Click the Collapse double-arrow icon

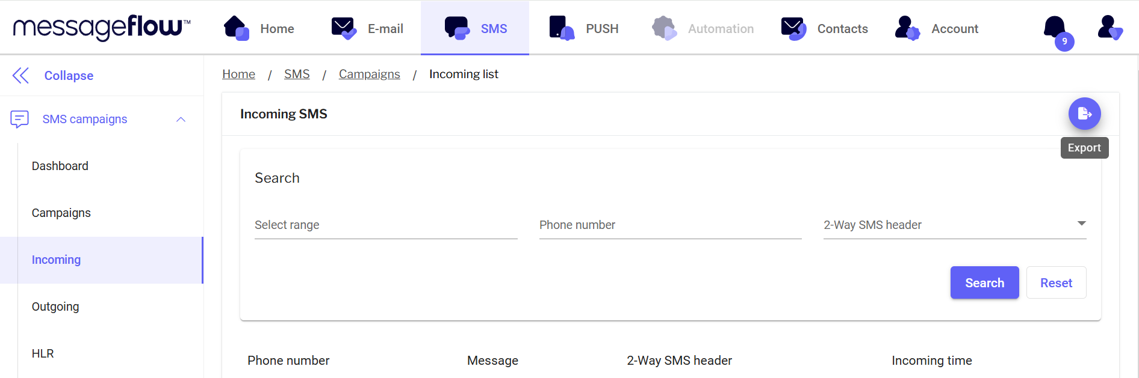point(20,76)
